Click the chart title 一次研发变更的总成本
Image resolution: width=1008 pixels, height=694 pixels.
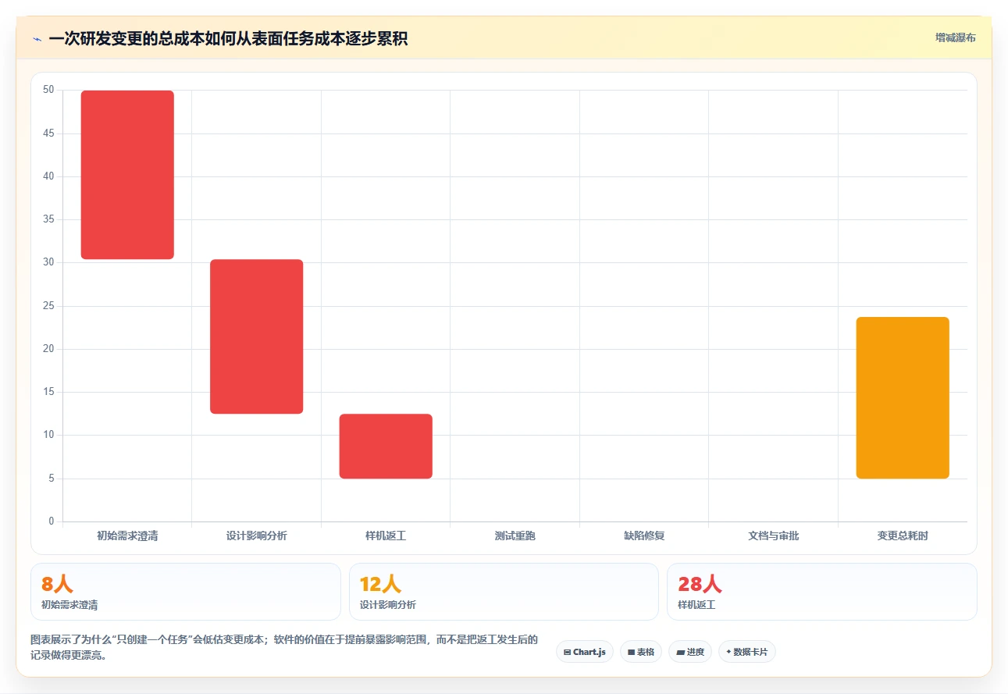click(228, 38)
